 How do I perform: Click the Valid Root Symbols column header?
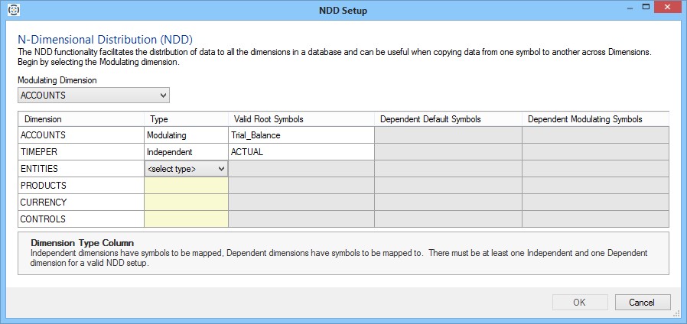click(x=301, y=119)
